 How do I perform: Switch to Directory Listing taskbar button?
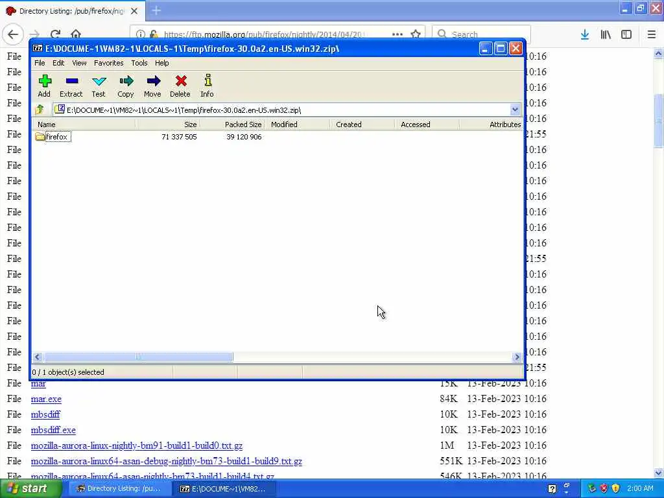(x=119, y=489)
